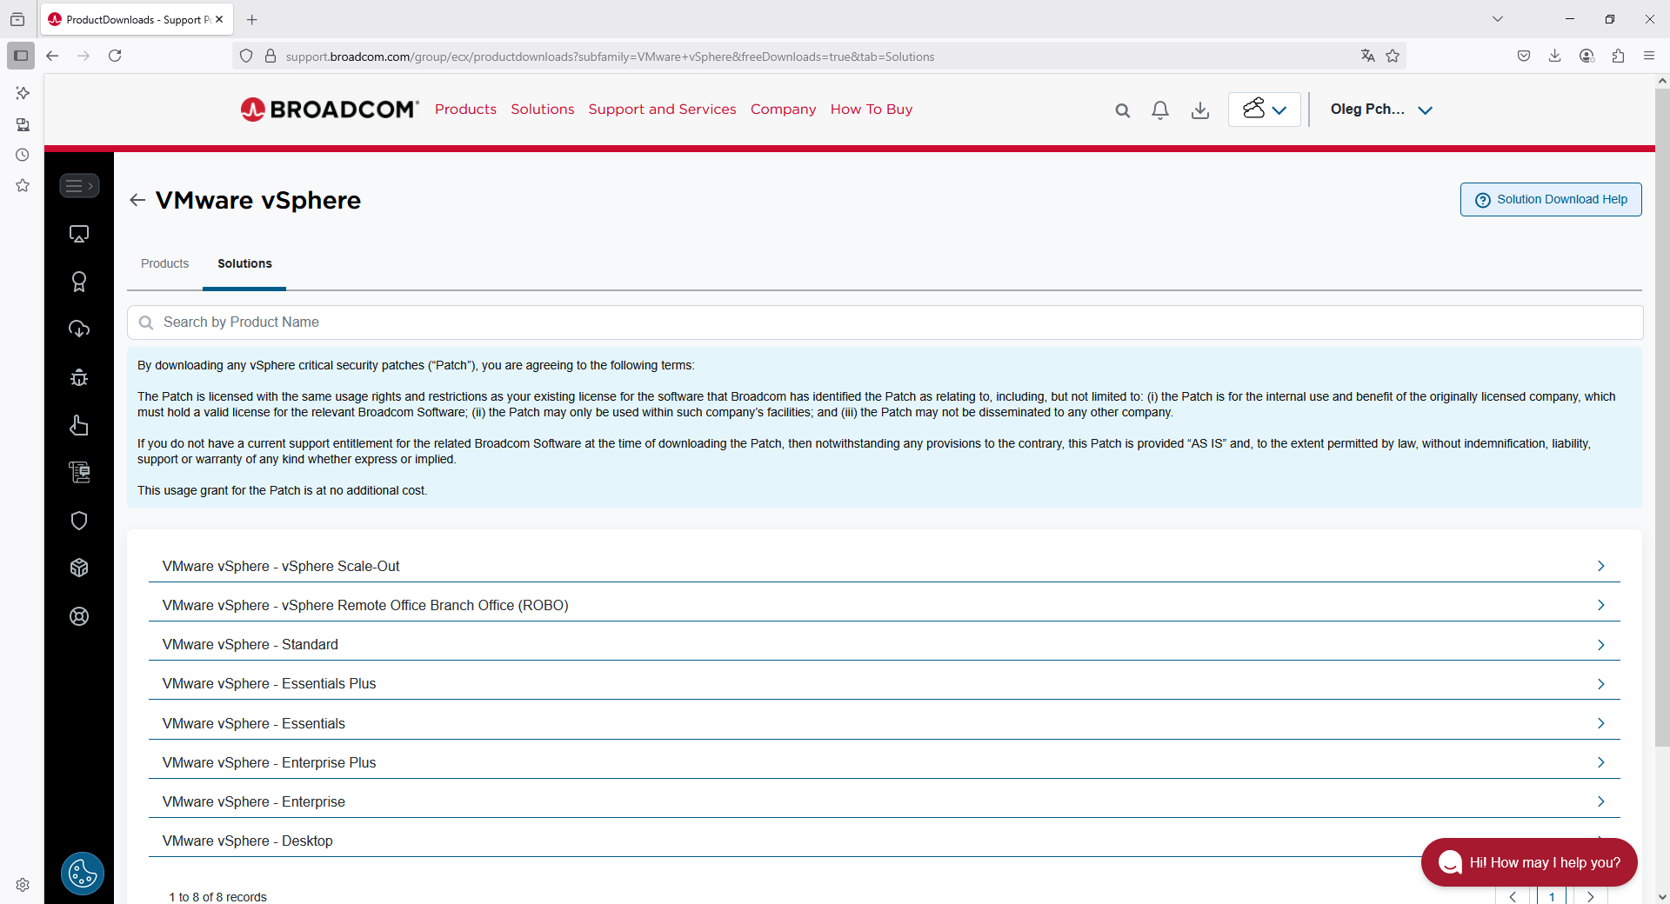Open the site security shield icon

pos(246,56)
